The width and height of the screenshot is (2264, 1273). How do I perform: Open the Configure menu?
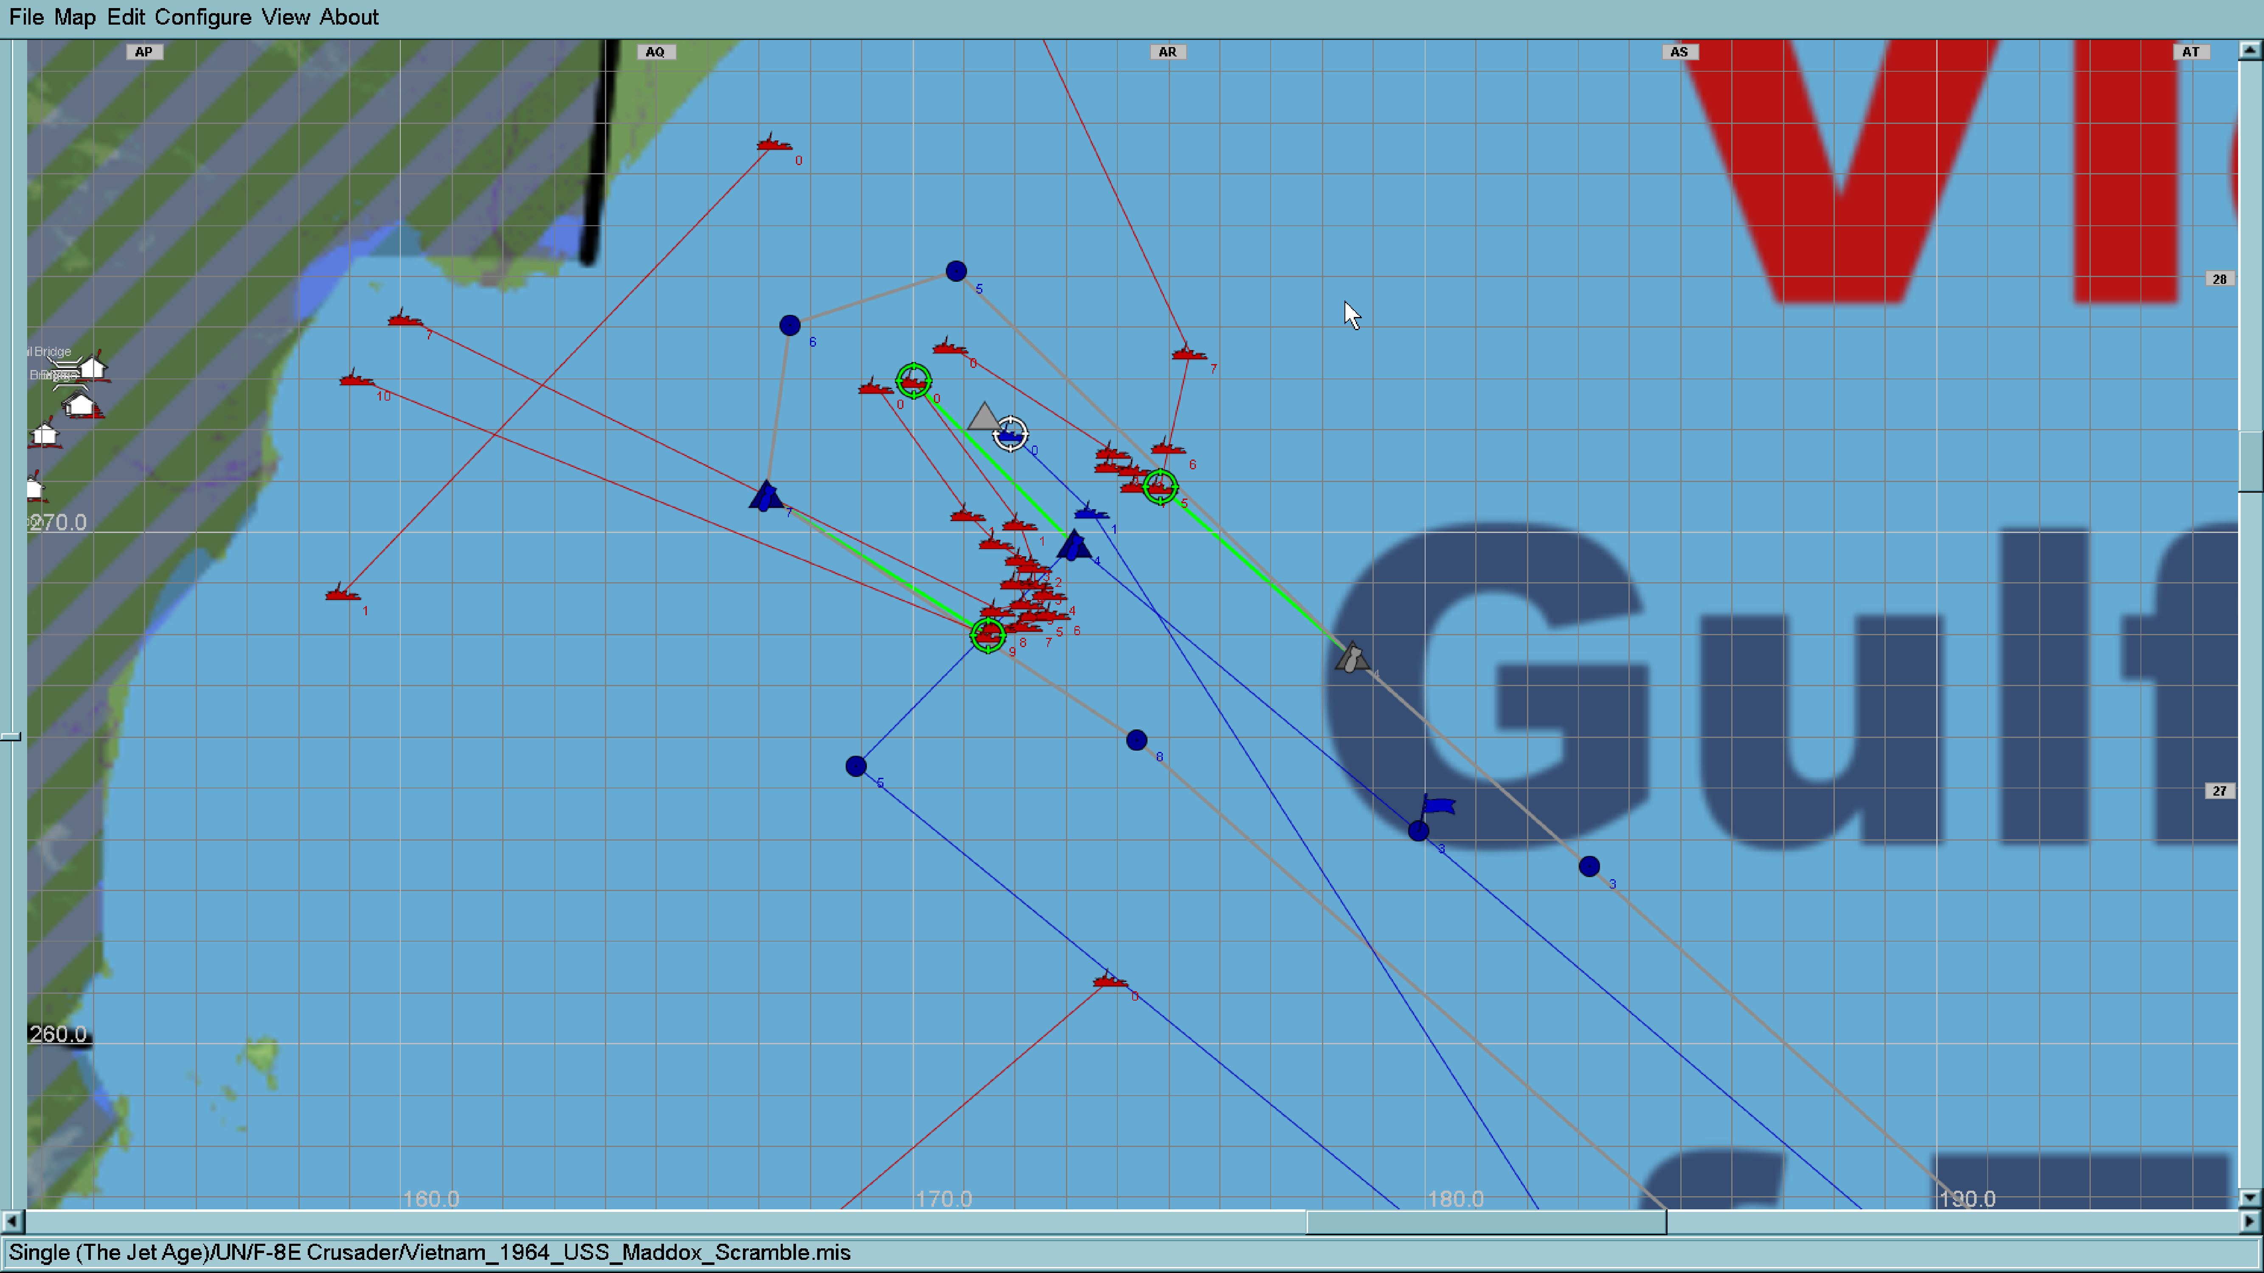202,17
